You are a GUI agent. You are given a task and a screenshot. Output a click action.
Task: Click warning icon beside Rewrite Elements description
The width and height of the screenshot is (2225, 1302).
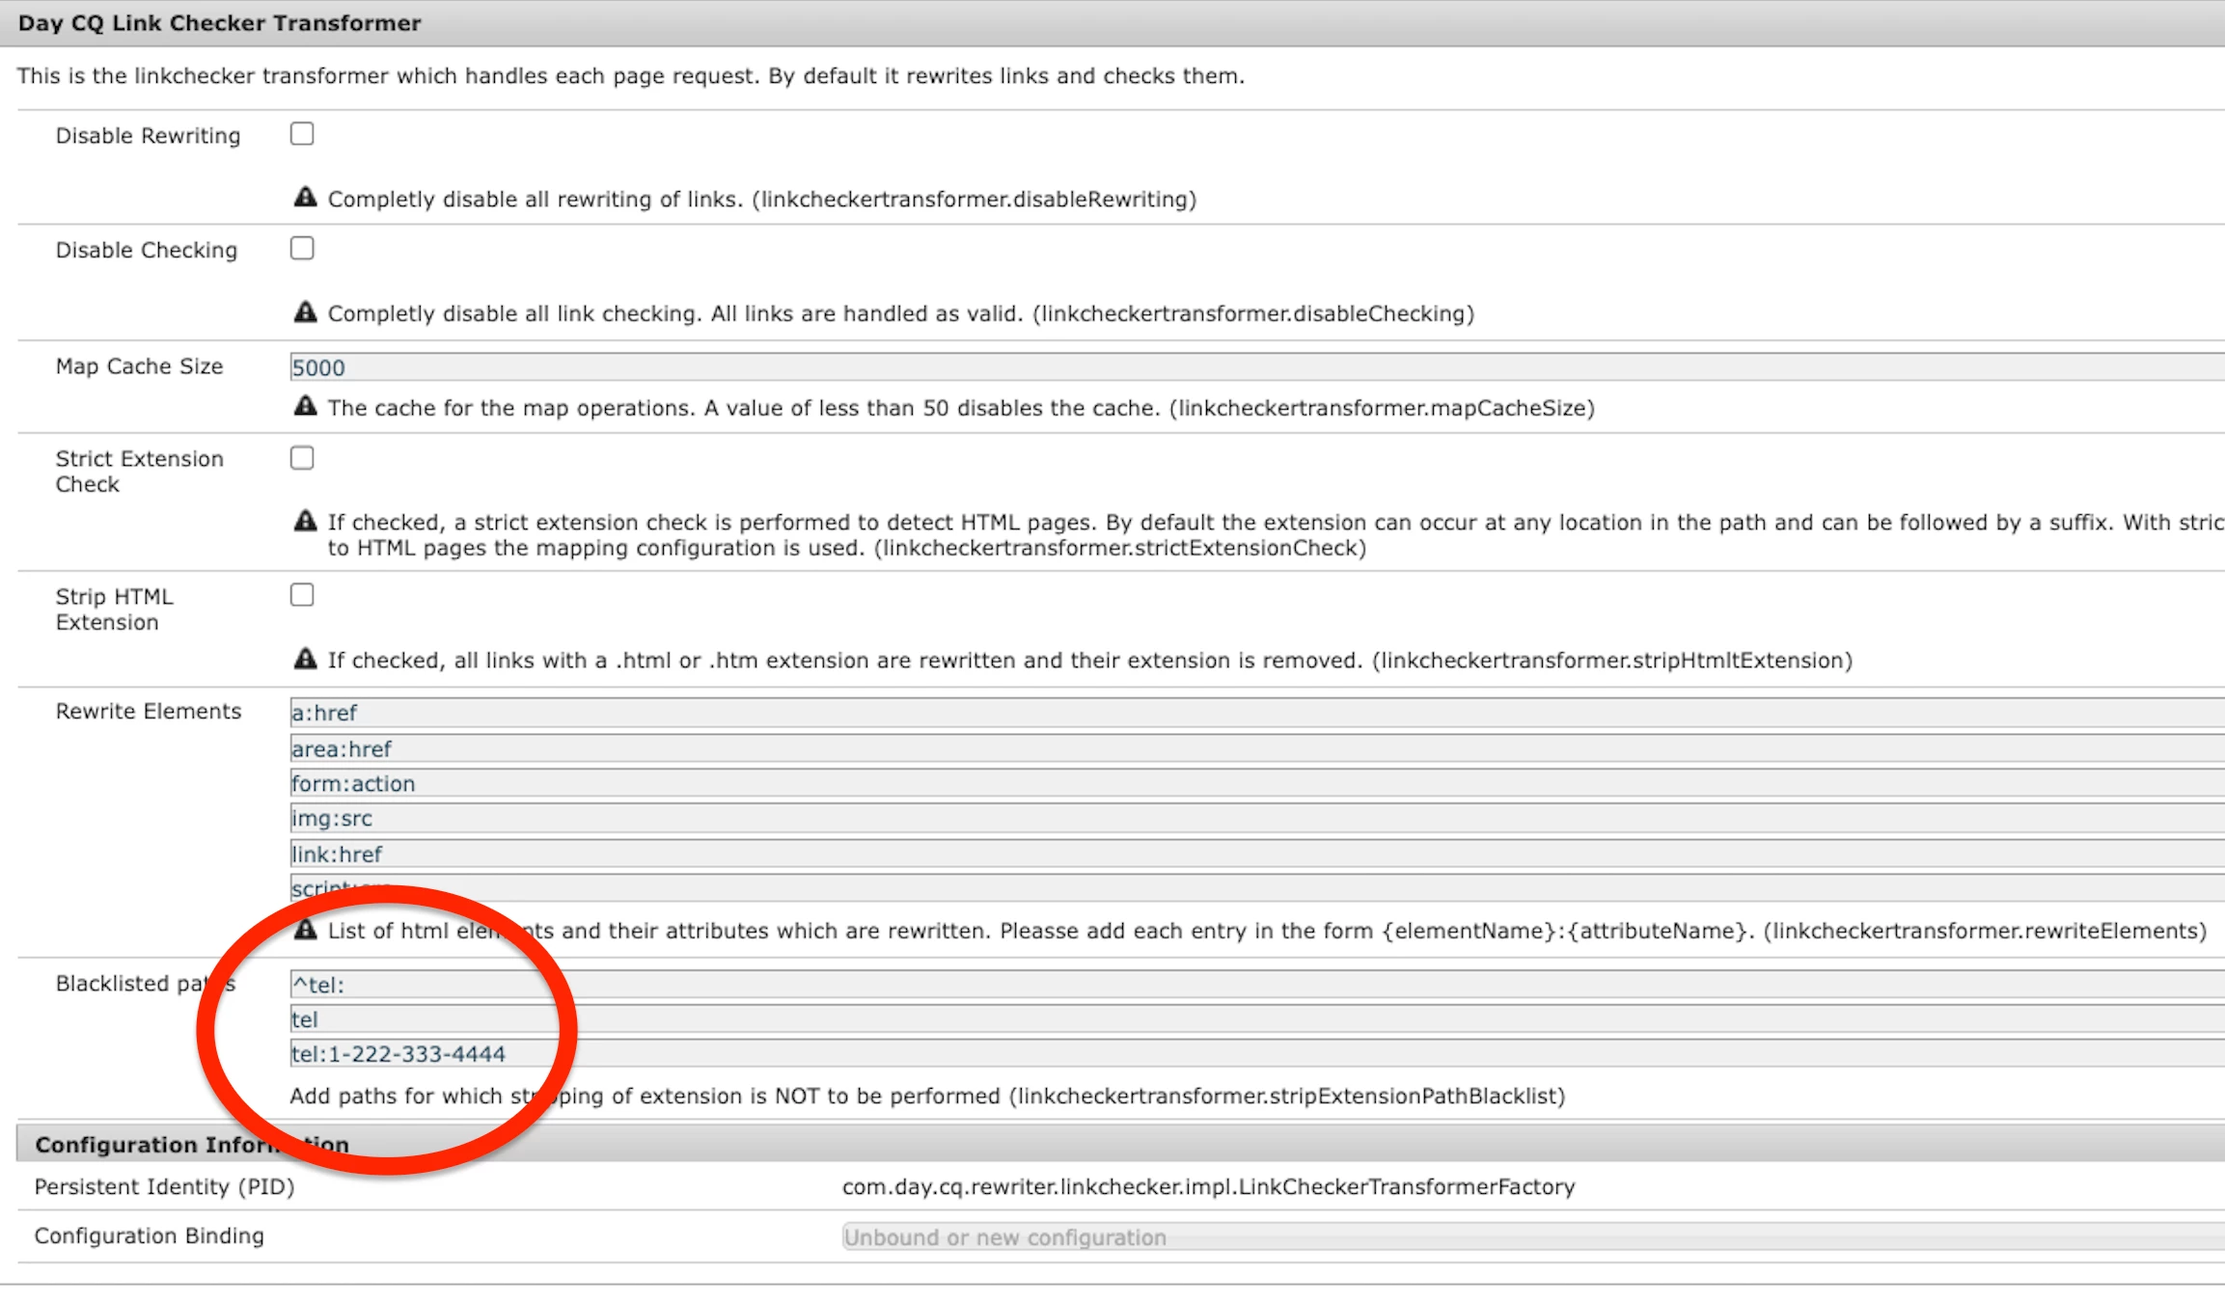[x=305, y=930]
